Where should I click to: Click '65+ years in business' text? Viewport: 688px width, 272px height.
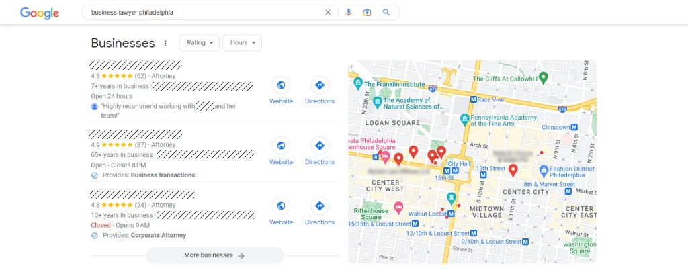pyautogui.click(x=122, y=155)
